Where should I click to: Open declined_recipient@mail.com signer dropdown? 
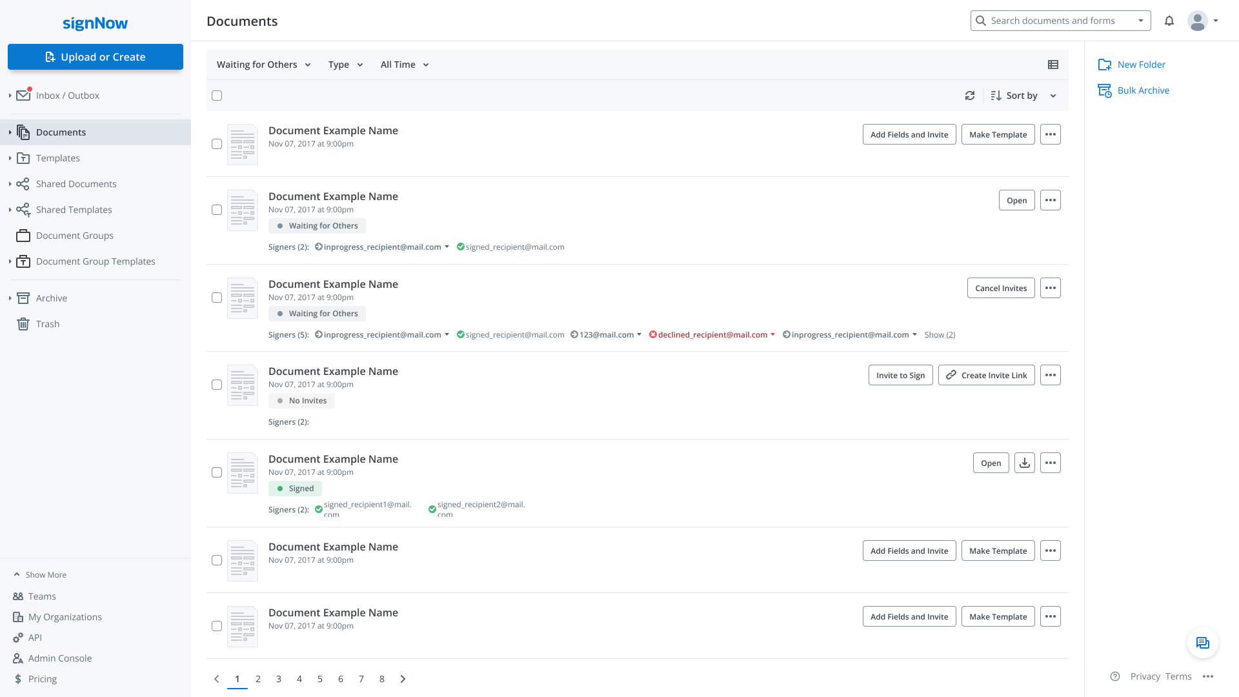tap(772, 335)
